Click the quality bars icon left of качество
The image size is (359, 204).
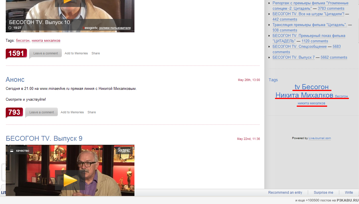coord(12,150)
